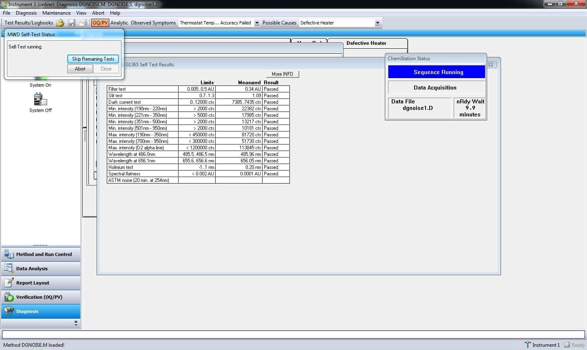
Task: Expand navigation pane configure buttons chevron
Action: [x=76, y=323]
